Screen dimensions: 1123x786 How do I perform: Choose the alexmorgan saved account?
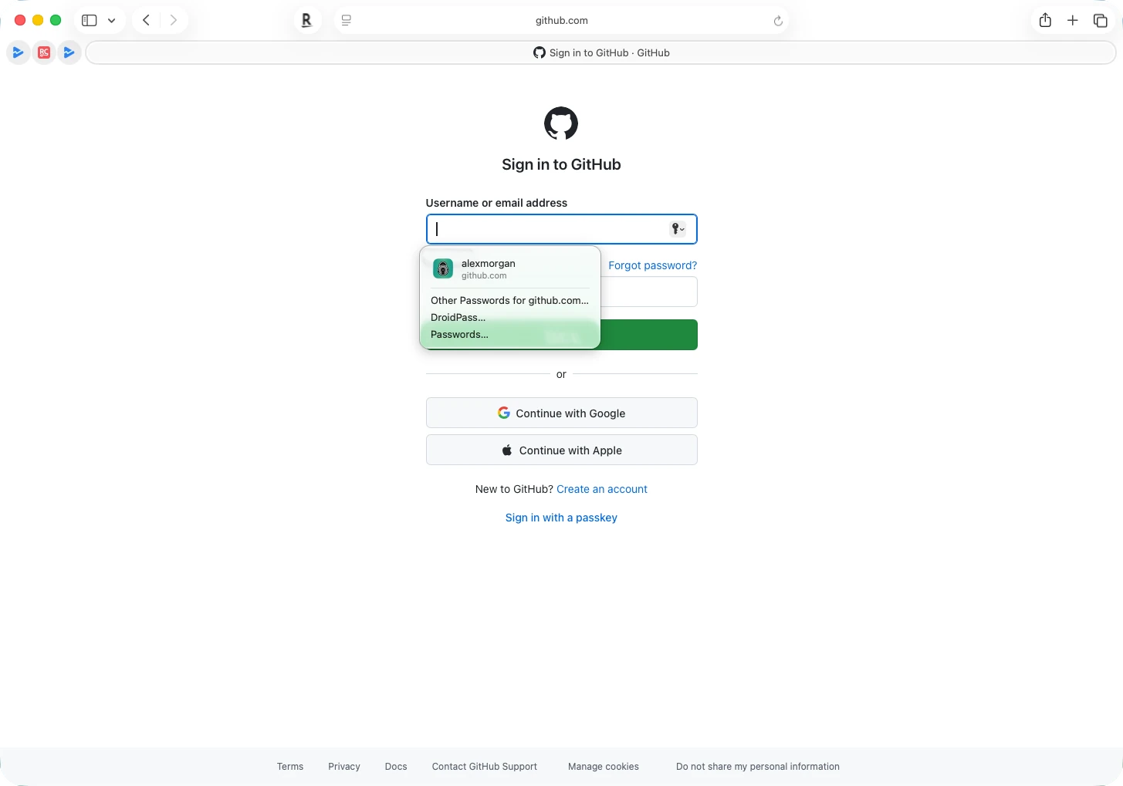click(x=510, y=268)
